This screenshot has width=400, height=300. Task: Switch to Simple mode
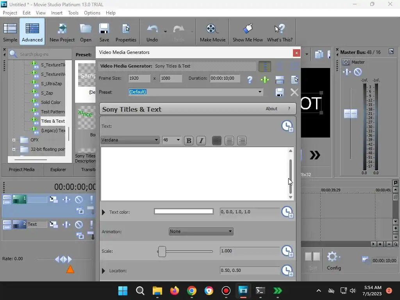[10, 32]
